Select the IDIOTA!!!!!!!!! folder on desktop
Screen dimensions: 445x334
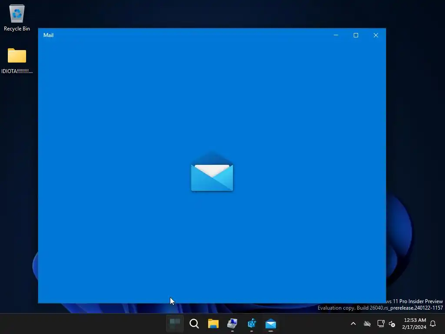(x=17, y=60)
